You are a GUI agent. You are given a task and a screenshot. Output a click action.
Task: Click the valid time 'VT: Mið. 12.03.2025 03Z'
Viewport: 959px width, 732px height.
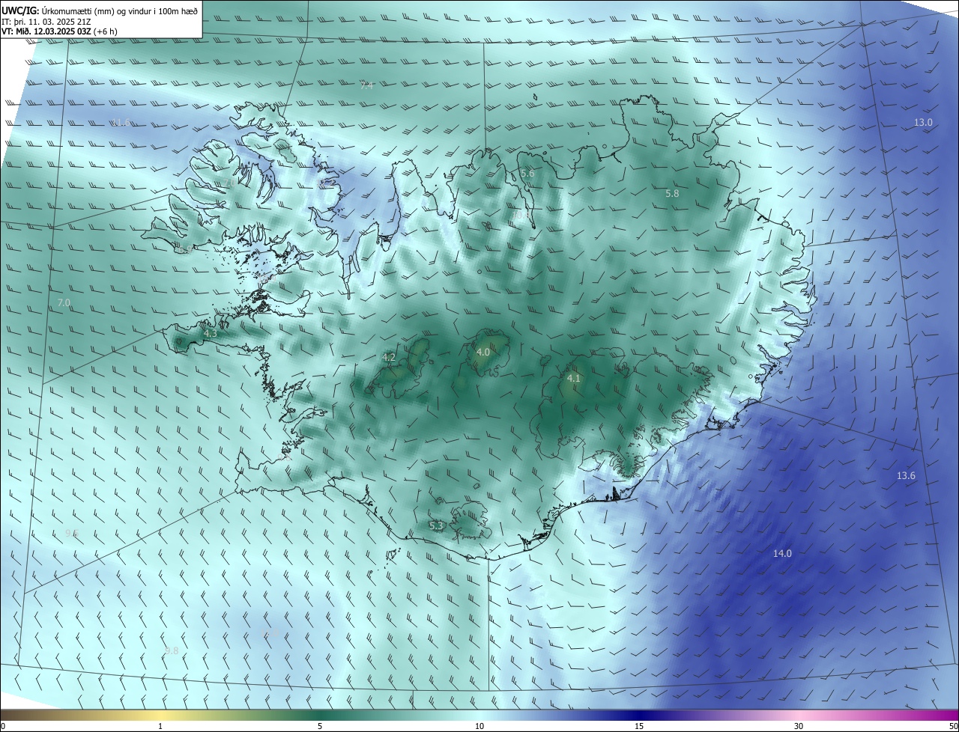[46, 31]
